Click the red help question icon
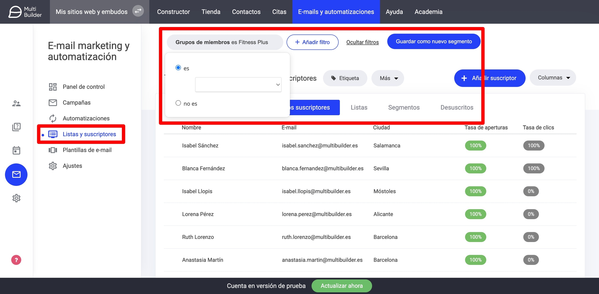The height and width of the screenshot is (294, 599). click(x=16, y=260)
